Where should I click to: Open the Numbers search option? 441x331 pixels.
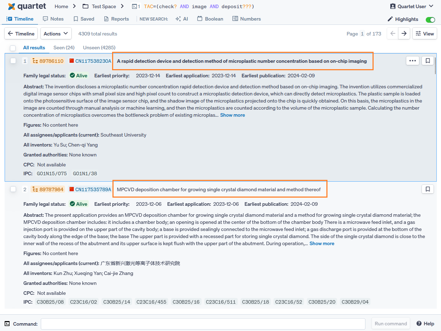point(247,19)
